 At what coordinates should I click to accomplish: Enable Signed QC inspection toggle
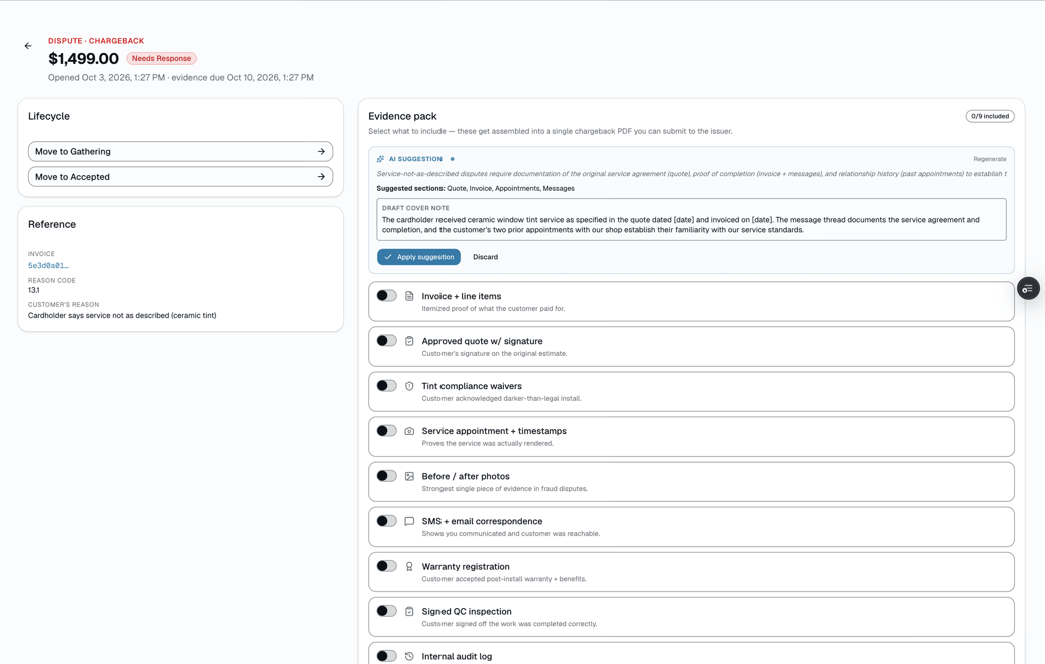click(x=387, y=611)
